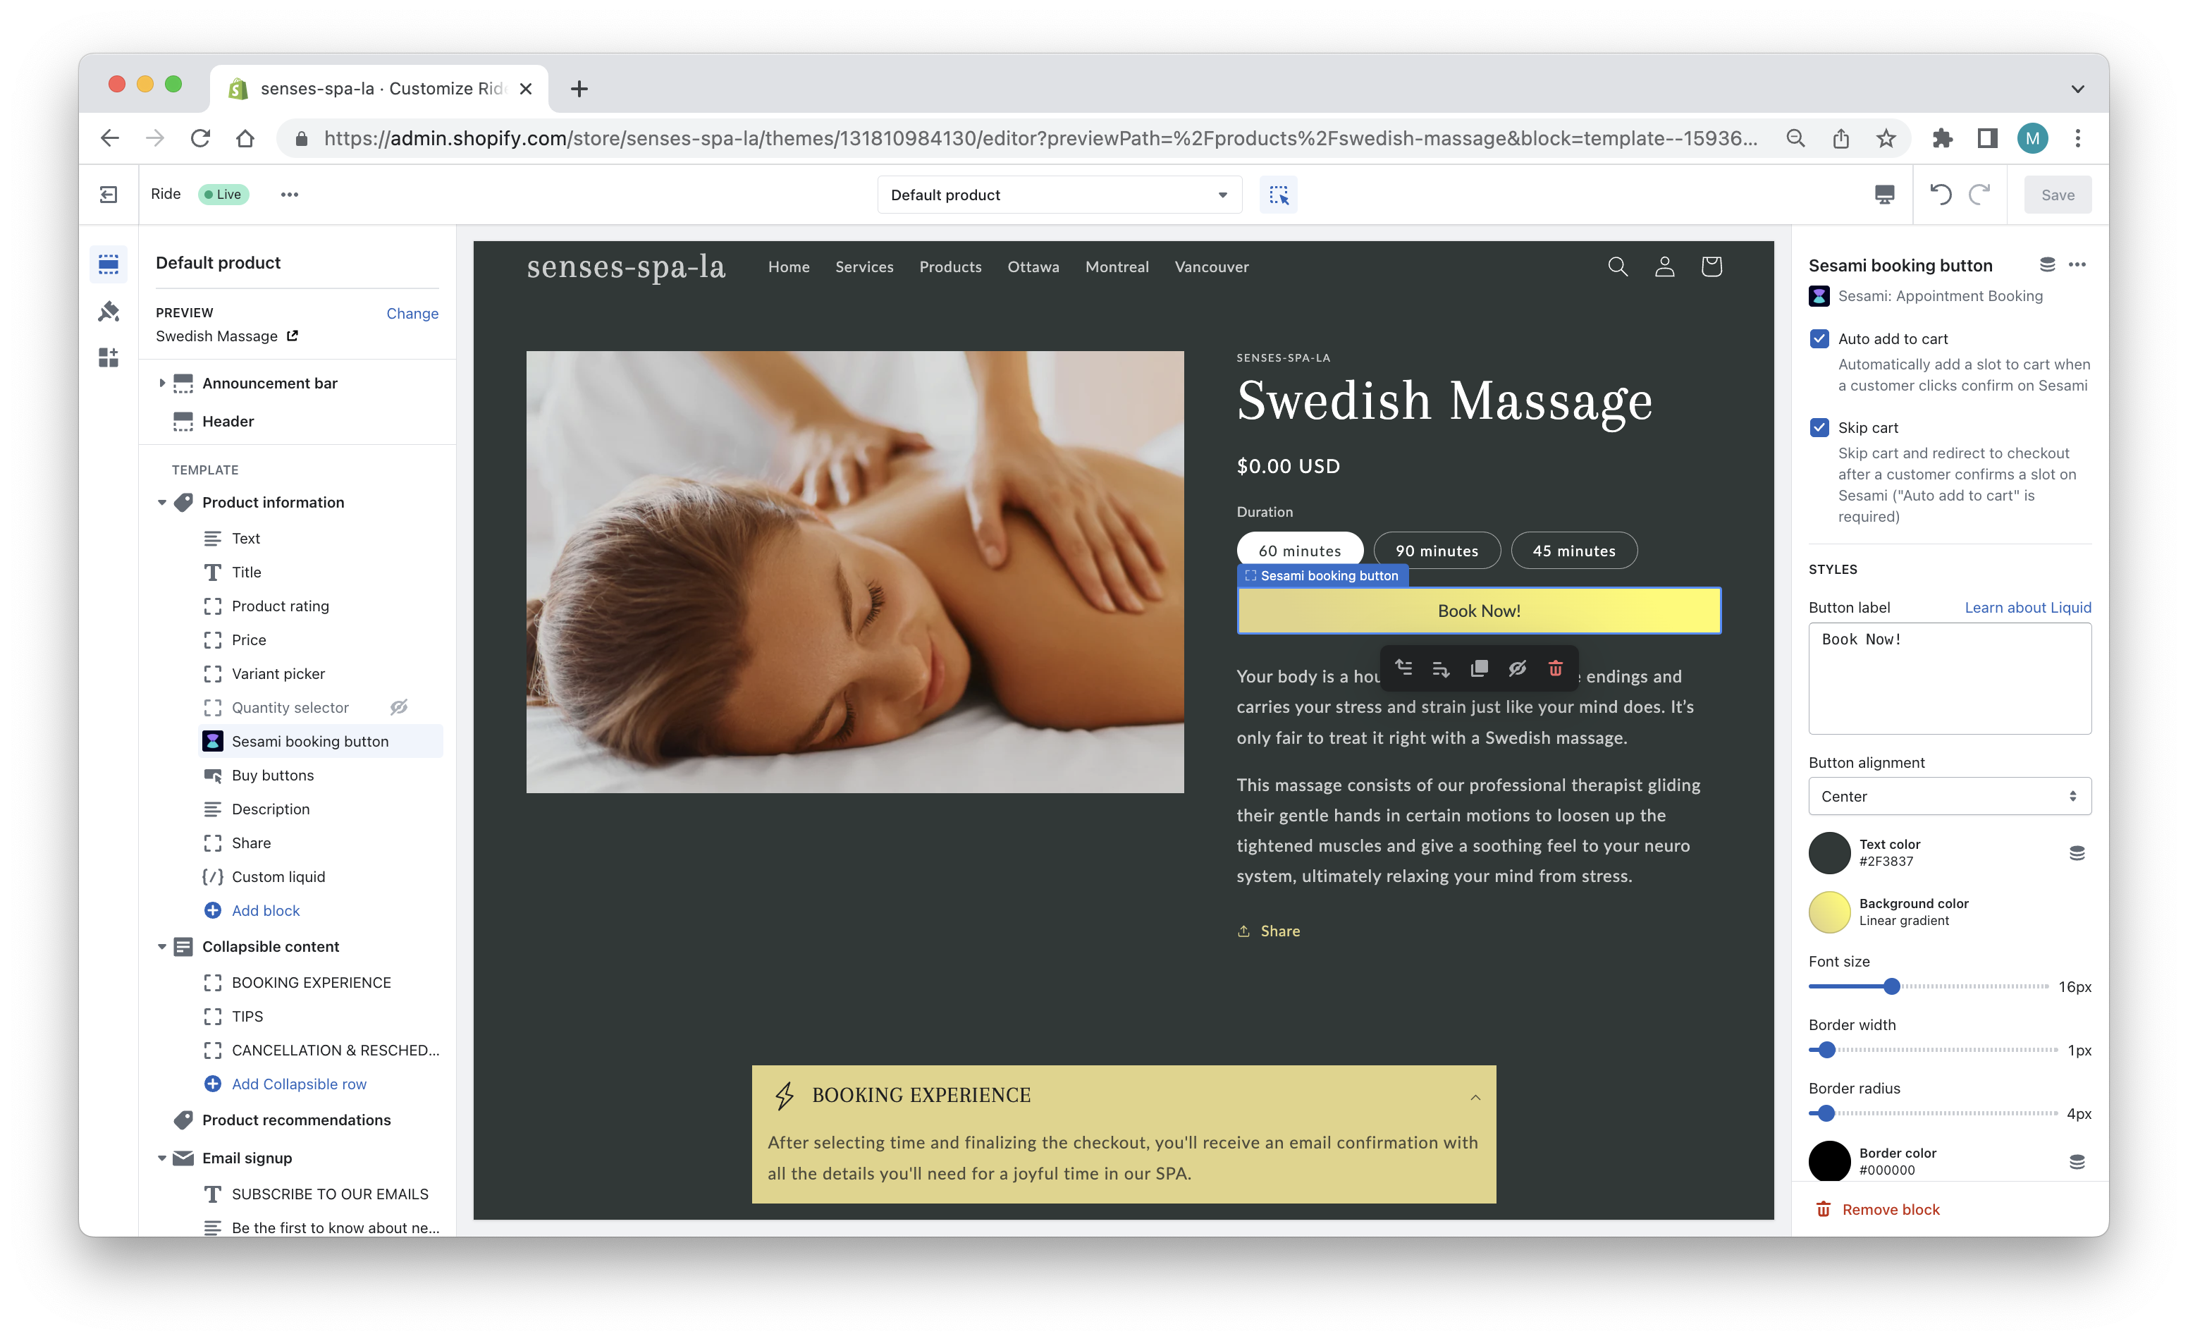Open the Button alignment dropdown
The width and height of the screenshot is (2188, 1341).
click(x=1949, y=797)
